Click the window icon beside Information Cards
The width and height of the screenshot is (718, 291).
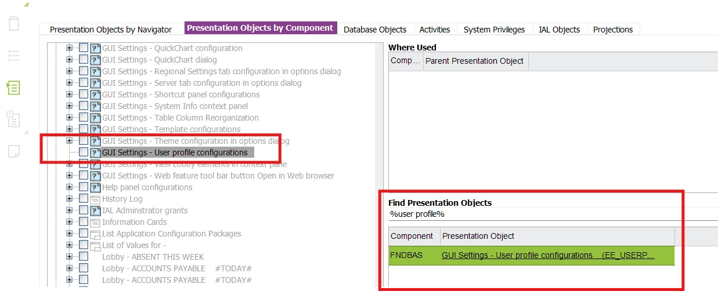pos(95,222)
